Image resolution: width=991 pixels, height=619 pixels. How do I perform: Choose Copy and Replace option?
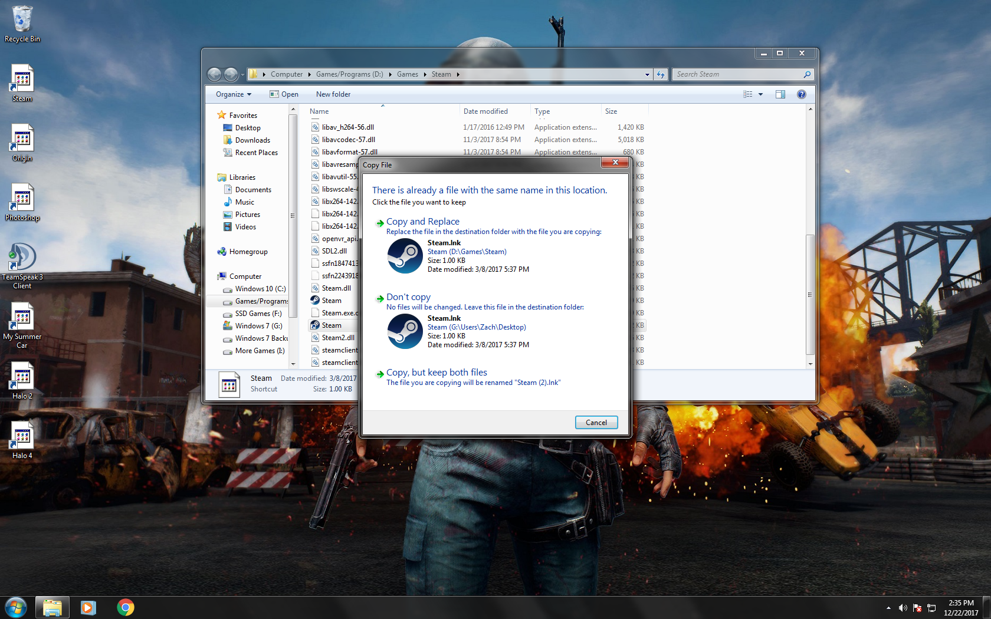[x=423, y=222]
